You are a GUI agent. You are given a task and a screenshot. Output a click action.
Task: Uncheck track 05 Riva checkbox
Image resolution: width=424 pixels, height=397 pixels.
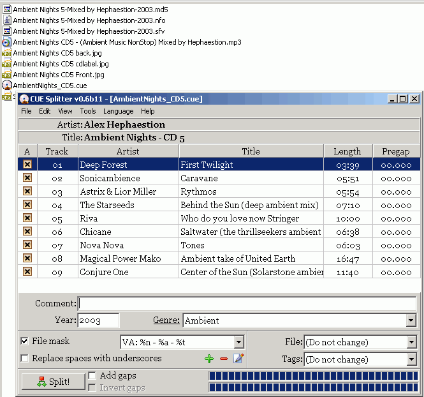(x=27, y=218)
